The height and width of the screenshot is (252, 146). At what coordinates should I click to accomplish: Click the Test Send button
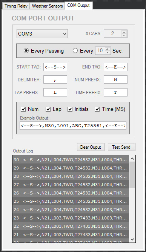pyautogui.click(x=121, y=147)
